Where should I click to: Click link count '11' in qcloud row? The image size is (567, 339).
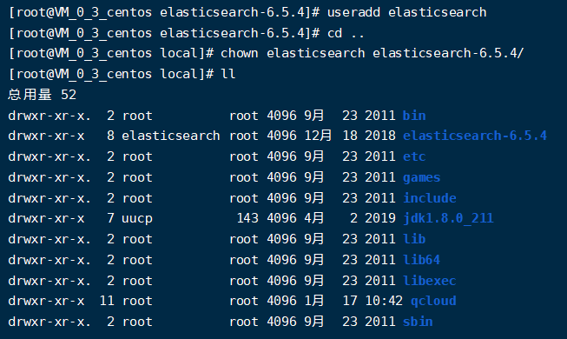tap(107, 301)
